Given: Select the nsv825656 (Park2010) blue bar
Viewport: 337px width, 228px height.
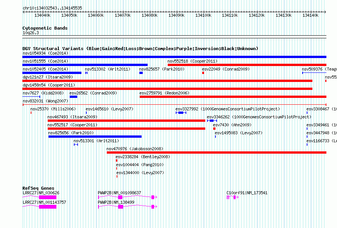Looking at the screenshot, I should [95, 137].
